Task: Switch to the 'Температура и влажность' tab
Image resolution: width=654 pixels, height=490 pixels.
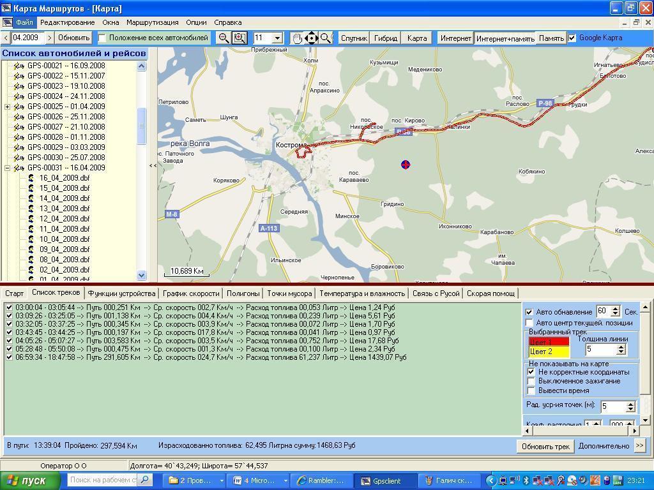Action: (x=362, y=293)
